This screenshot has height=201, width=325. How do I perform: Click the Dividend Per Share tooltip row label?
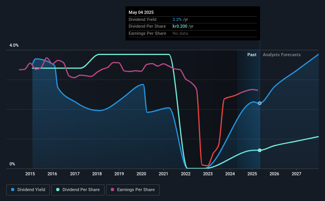(147, 27)
